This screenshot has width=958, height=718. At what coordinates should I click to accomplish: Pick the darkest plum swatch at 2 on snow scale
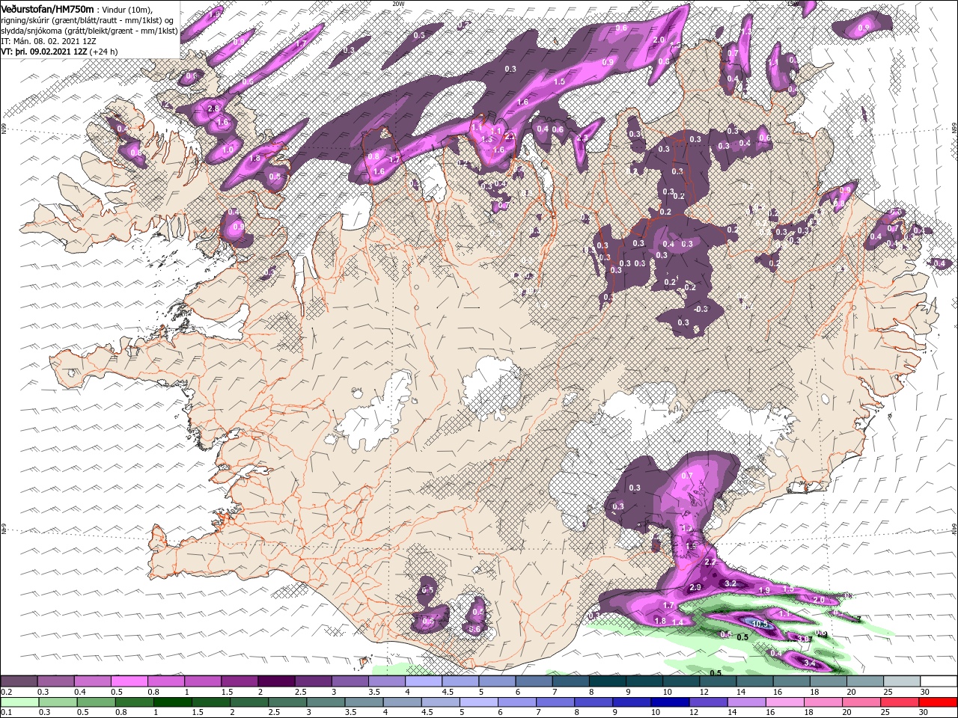[x=276, y=681]
